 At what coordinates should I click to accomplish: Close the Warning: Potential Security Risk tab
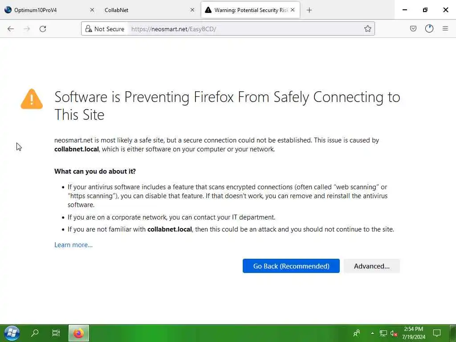[293, 10]
